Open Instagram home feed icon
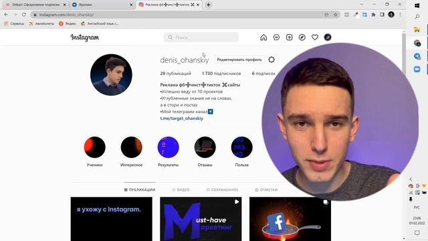428x241 pixels. click(x=263, y=37)
